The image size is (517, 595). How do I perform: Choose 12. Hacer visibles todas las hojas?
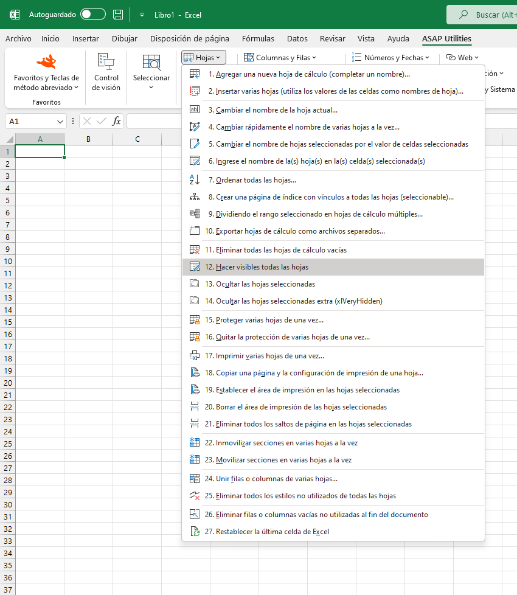[x=333, y=266]
